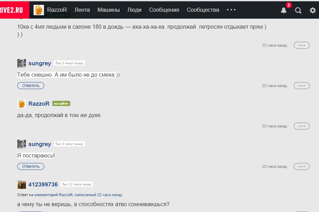Image resolution: width=319 pixels, height=212 pixels.
Task: Click the DRIVE2.RU logo
Action: click(12, 10)
